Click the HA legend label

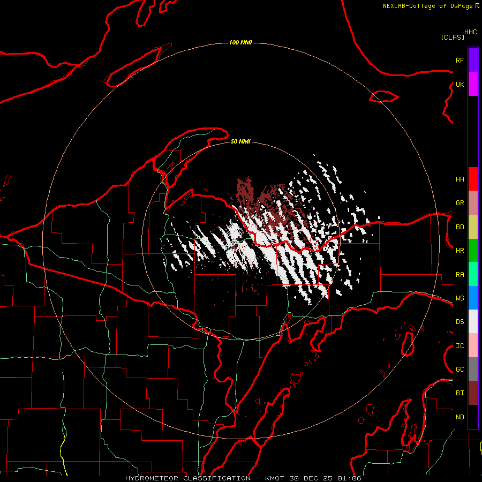click(x=460, y=179)
